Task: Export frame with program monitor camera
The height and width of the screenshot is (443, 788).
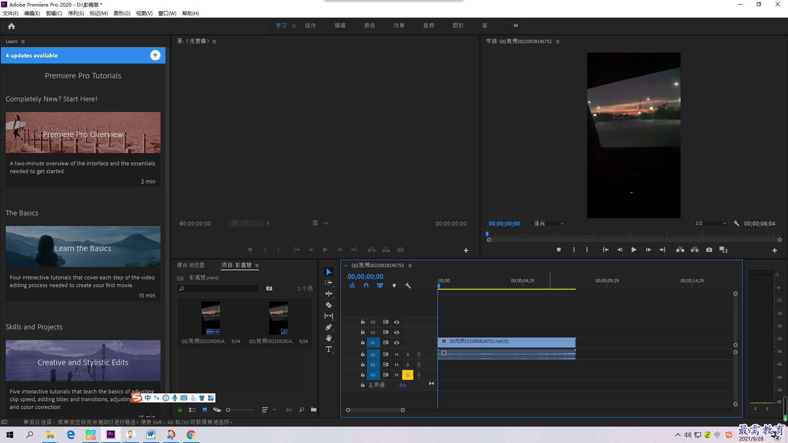Action: (x=709, y=250)
